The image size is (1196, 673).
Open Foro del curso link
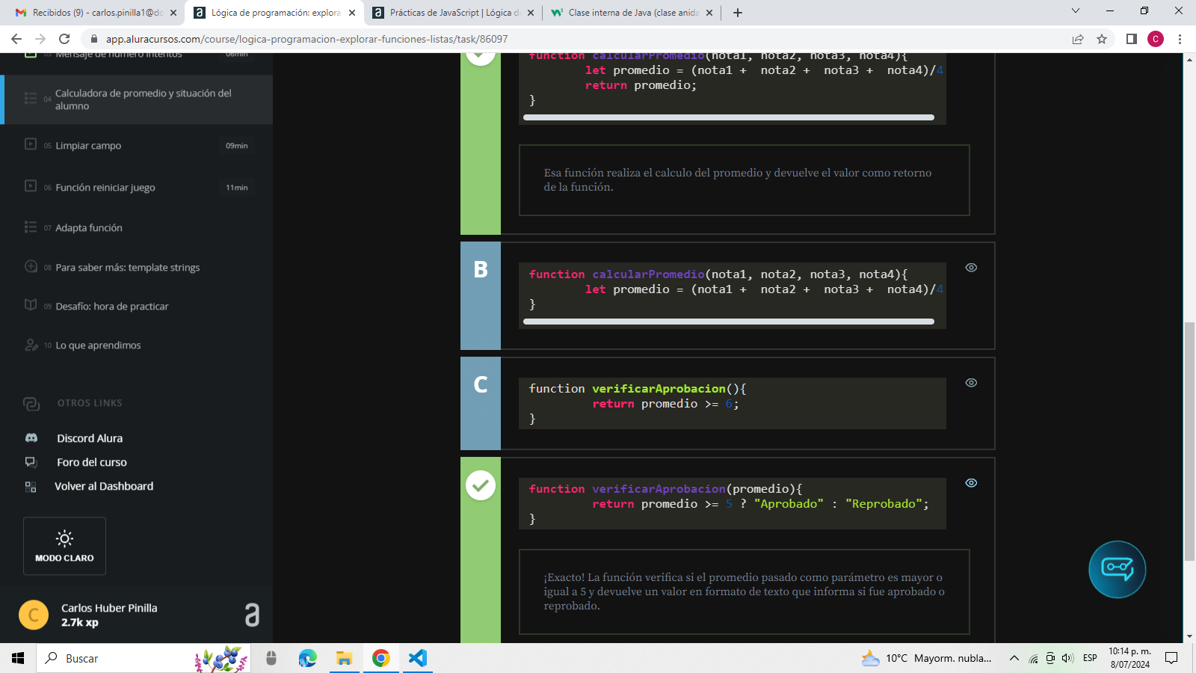(x=92, y=462)
